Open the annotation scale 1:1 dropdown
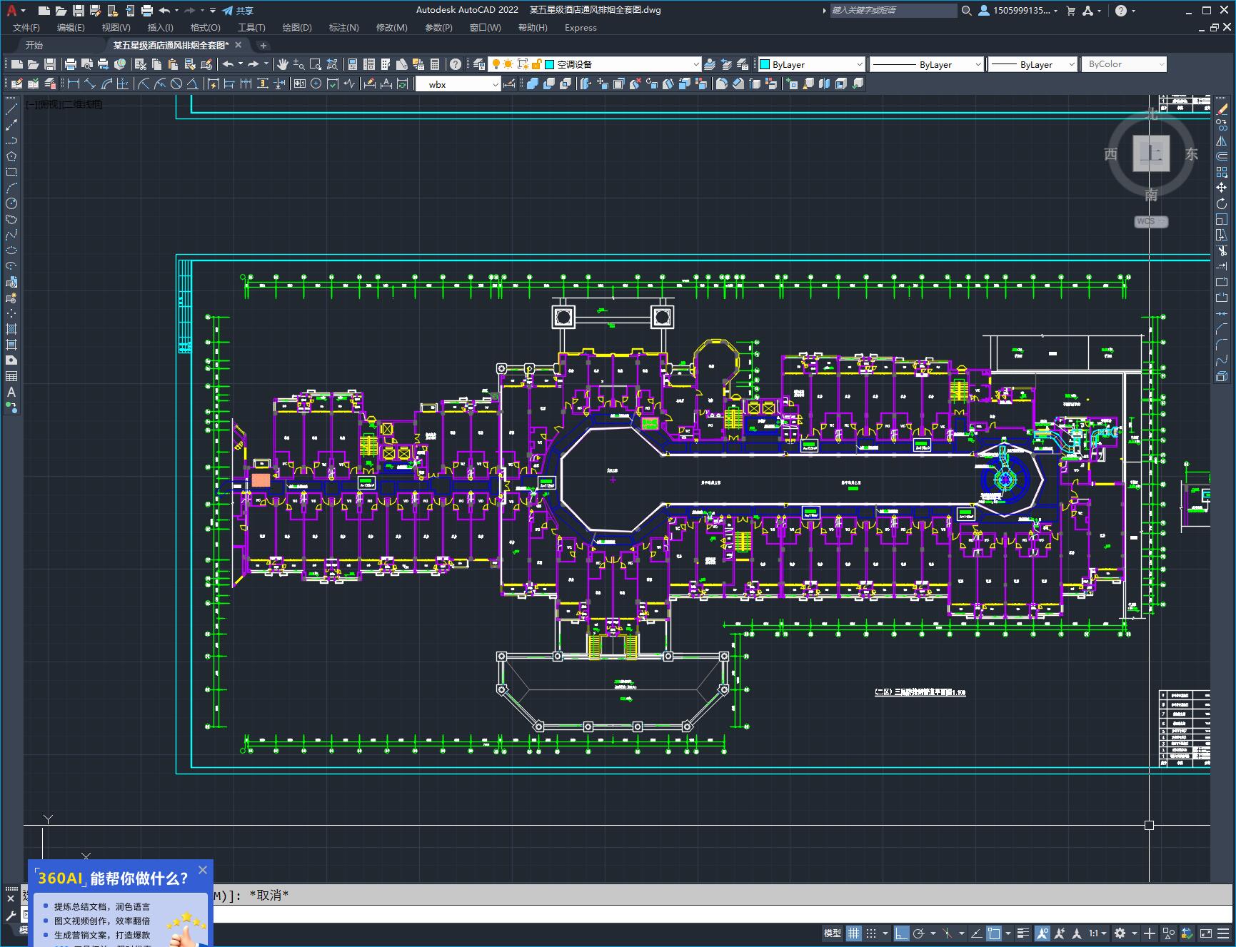Image resolution: width=1236 pixels, height=947 pixels. 1097,933
